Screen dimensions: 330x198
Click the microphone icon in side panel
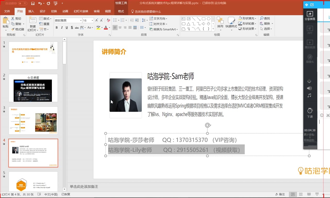[309, 81]
